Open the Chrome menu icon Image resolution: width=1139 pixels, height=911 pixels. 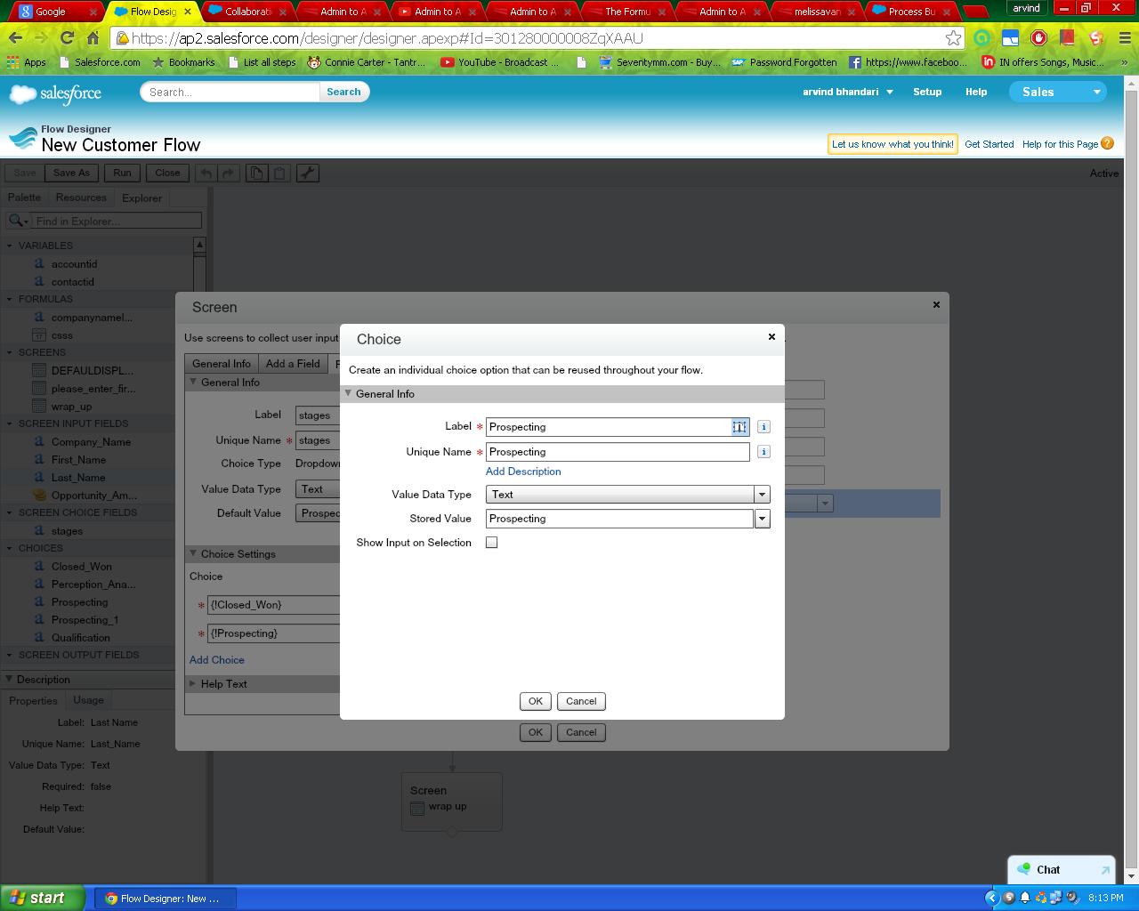click(1124, 38)
